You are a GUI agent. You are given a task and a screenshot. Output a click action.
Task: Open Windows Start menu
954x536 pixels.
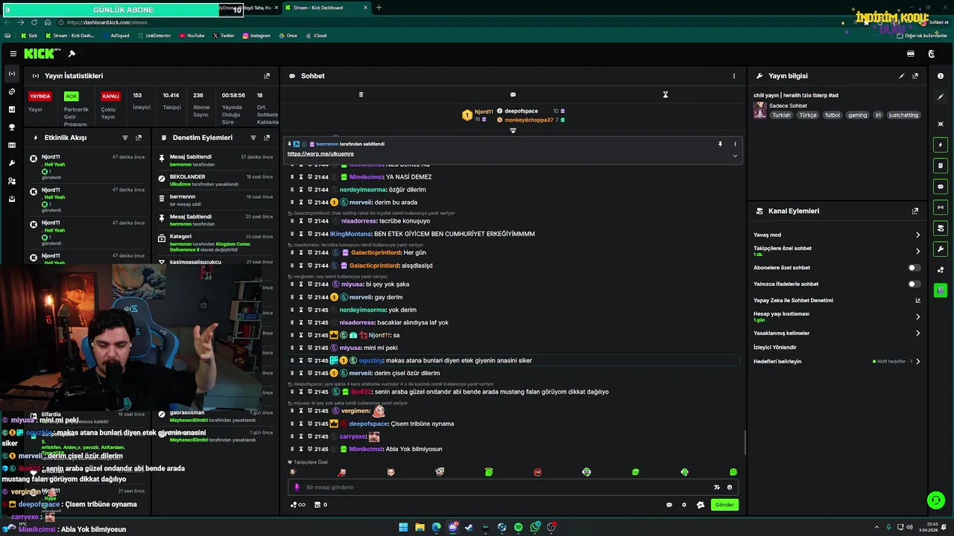pos(403,527)
